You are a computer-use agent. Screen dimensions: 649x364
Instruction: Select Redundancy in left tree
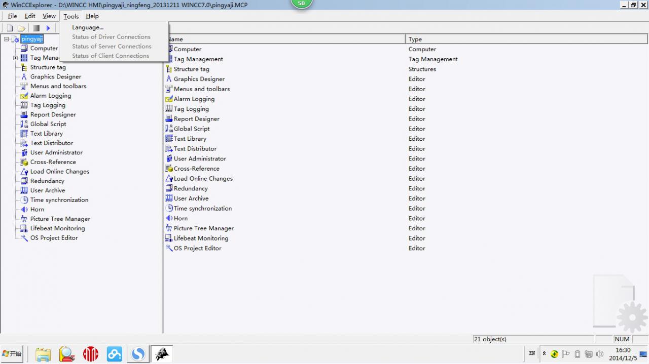[47, 181]
